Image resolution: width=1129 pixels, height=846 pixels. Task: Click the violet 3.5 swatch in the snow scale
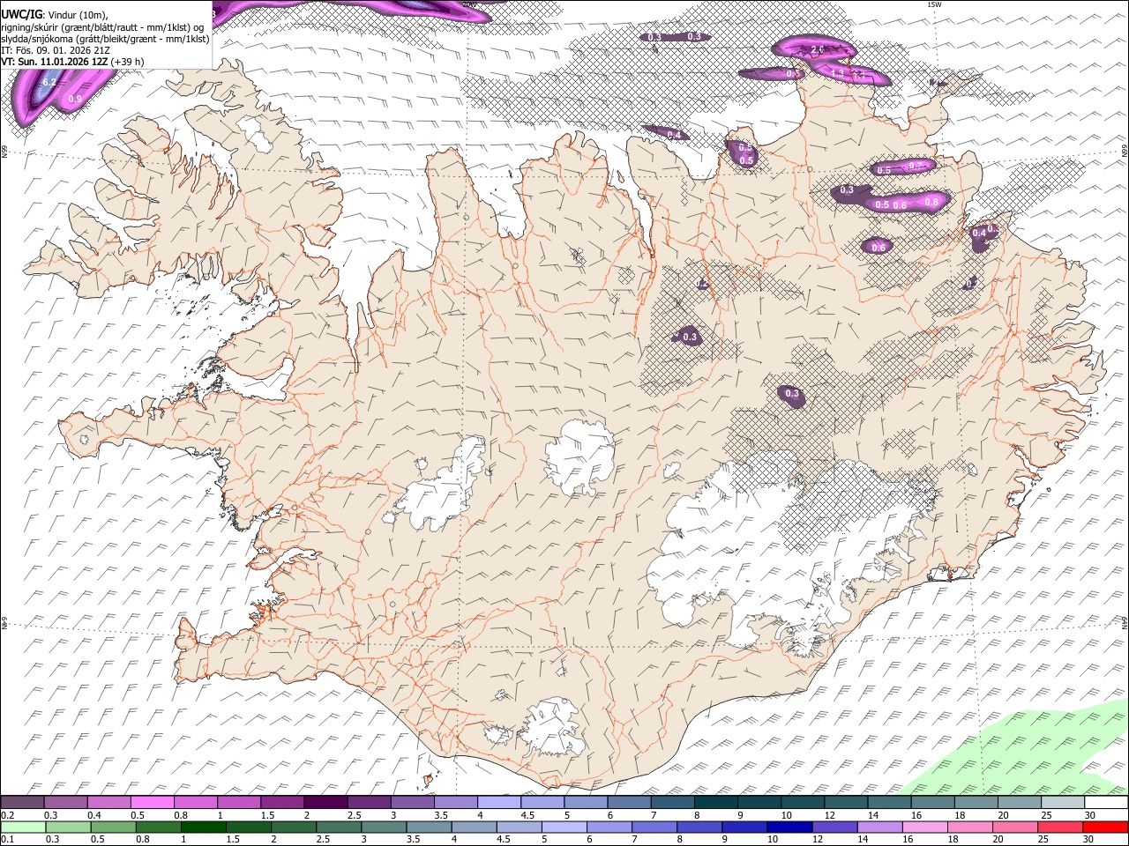[454, 802]
